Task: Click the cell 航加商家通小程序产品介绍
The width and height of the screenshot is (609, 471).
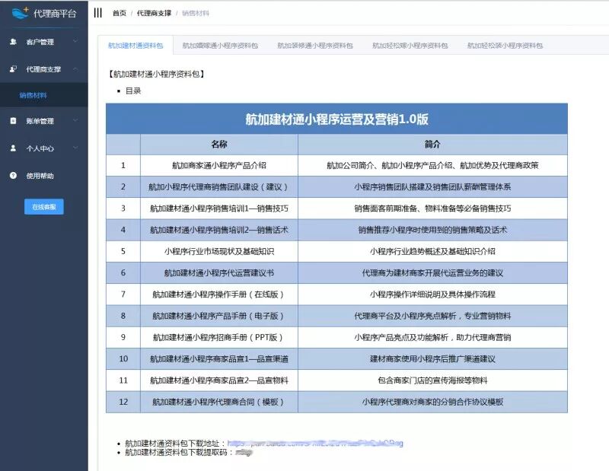Action: 219,165
